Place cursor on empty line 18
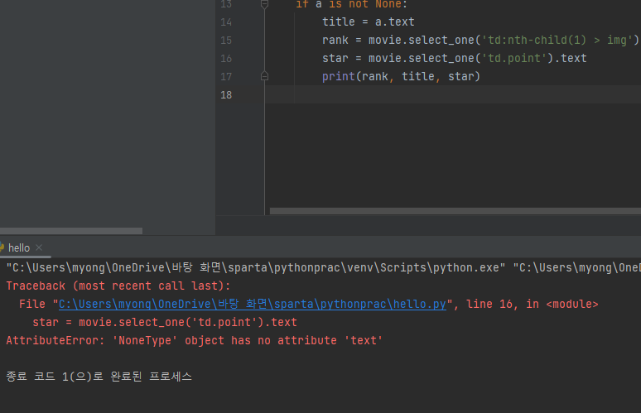 coord(414,95)
